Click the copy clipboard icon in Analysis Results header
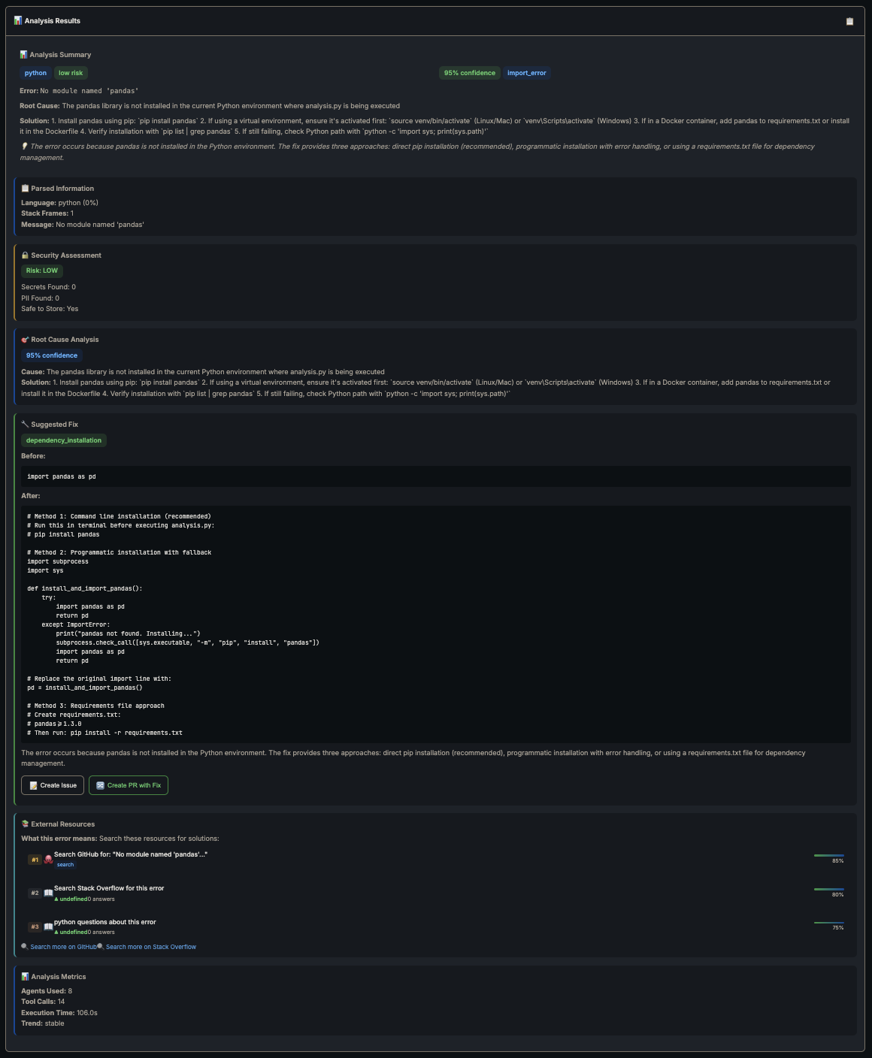872x1058 pixels. (x=849, y=21)
